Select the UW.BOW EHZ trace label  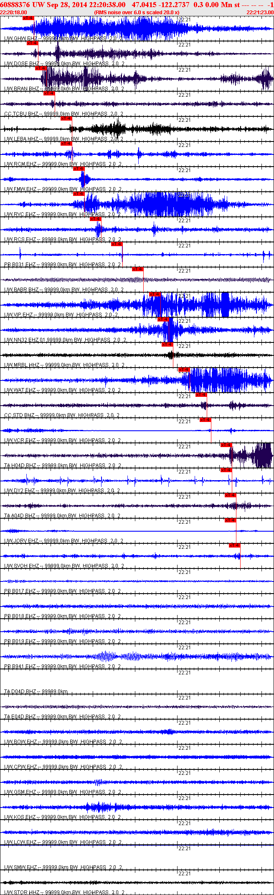coord(63,742)
